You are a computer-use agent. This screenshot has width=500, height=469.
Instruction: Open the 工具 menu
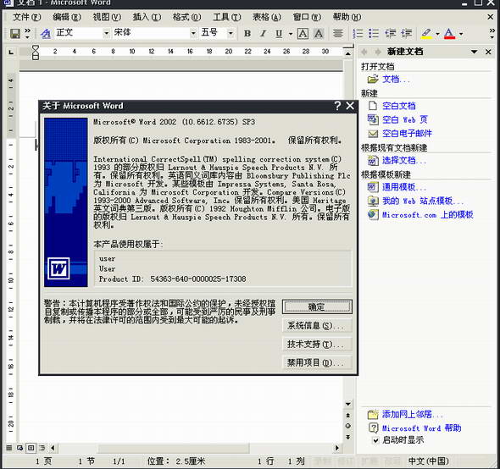tap(227, 17)
